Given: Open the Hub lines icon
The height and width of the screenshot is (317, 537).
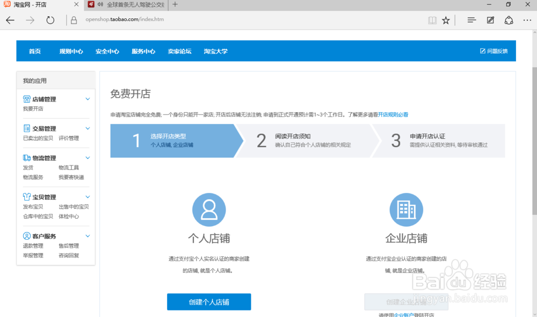Looking at the screenshot, I should [471, 20].
